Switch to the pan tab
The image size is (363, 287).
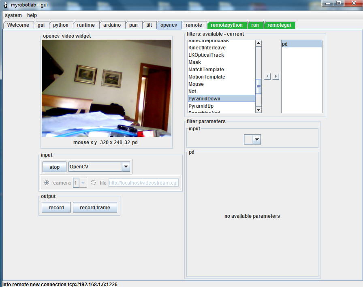click(x=133, y=25)
